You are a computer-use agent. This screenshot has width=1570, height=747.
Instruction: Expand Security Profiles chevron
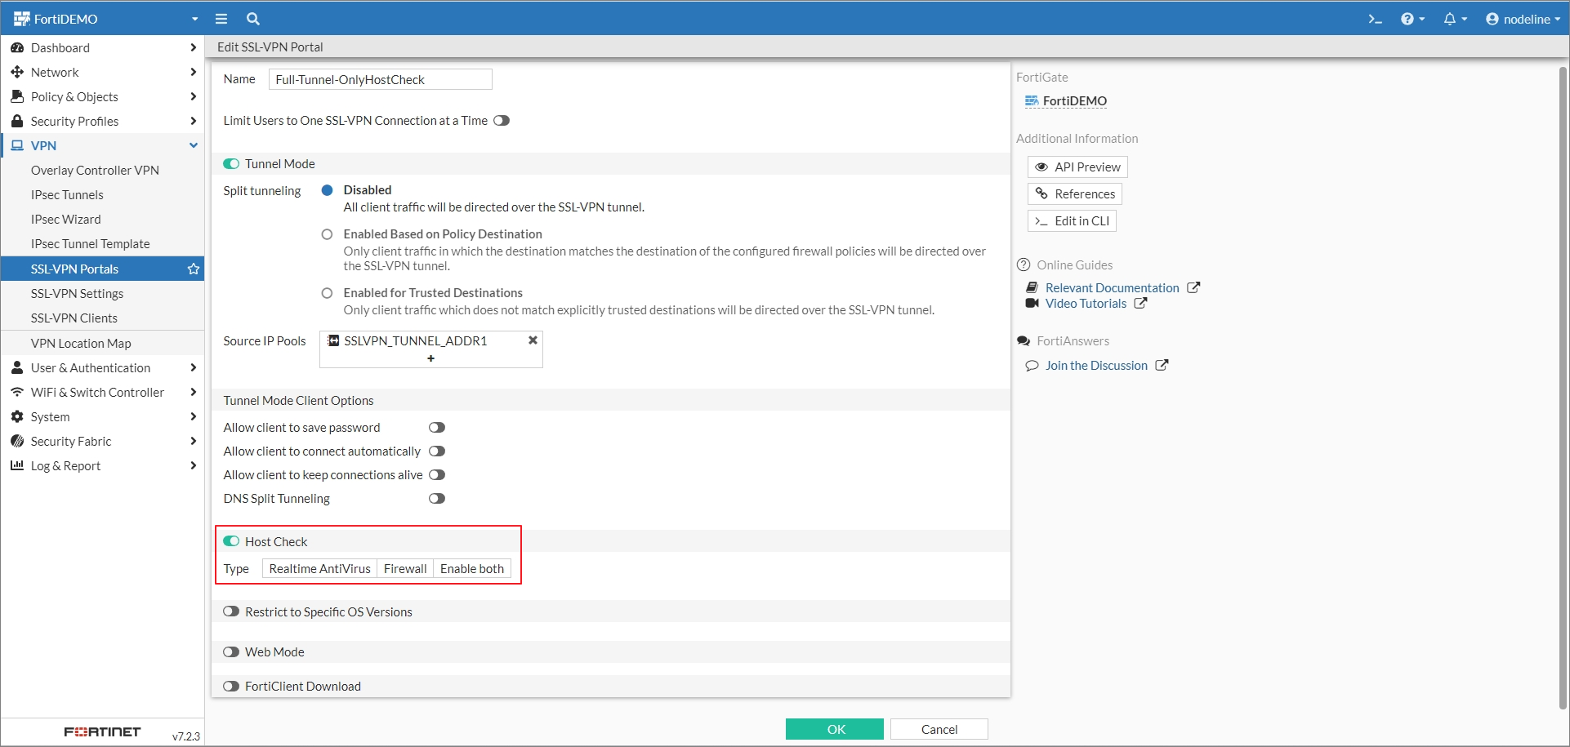point(193,121)
